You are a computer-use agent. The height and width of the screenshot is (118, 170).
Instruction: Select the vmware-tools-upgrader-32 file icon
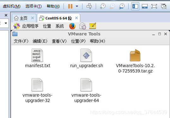coord(37,85)
